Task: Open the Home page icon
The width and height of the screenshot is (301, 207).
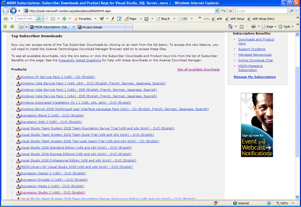Action: [230, 26]
